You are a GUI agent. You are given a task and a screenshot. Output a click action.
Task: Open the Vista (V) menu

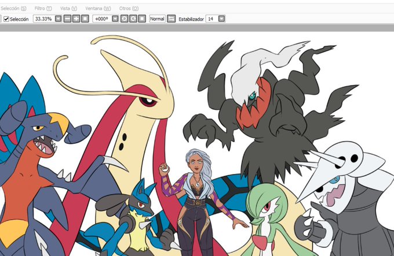point(68,8)
